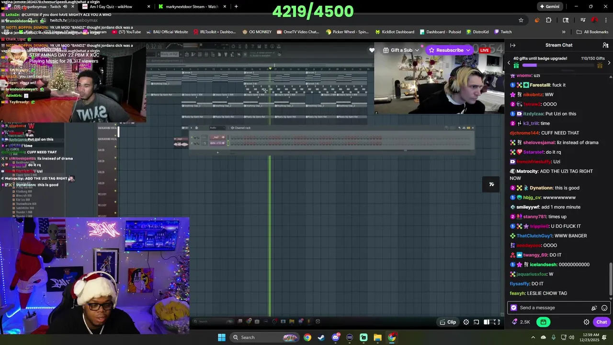Click Dynationn username in chat
Image resolution: width=613 pixels, height=345 pixels.
(541, 188)
